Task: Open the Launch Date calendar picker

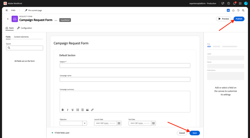Action: (x=119, y=123)
